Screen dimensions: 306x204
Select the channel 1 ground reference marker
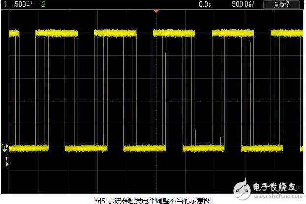tap(5, 147)
